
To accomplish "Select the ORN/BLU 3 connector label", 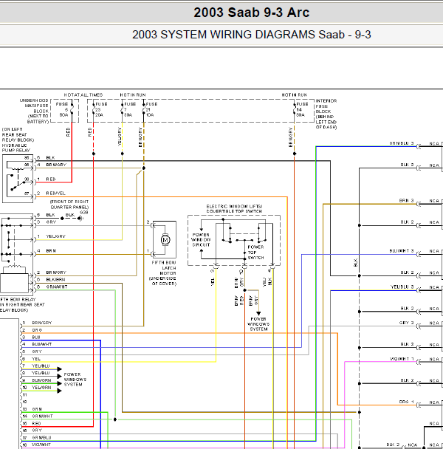I will 402,143.
